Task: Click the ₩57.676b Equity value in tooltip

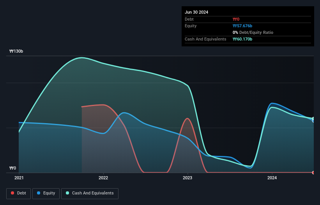Action: click(x=242, y=26)
